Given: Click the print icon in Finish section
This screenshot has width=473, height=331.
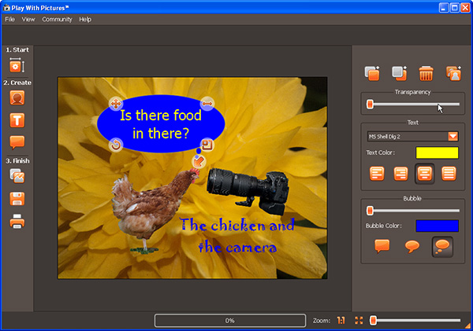Looking at the screenshot, I should 17,221.
